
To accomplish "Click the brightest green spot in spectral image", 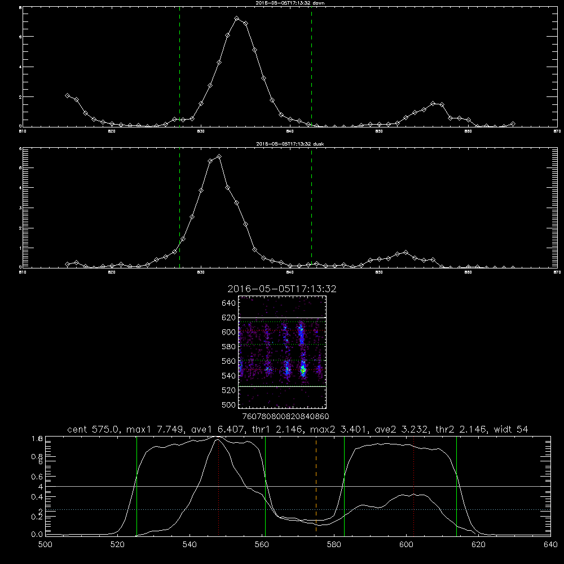I will point(303,369).
